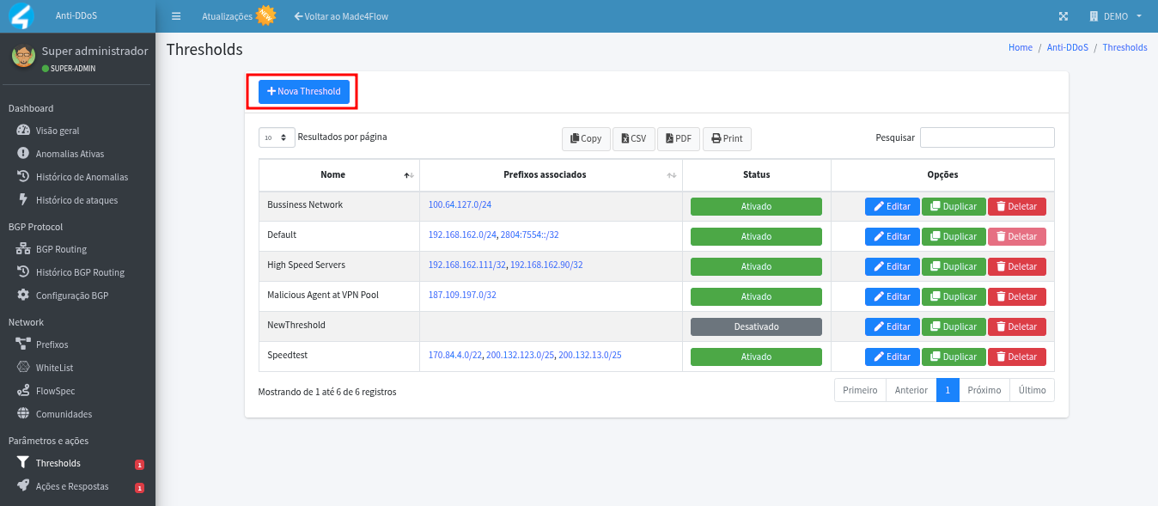Image resolution: width=1158 pixels, height=506 pixels.
Task: Select WhiteList in sidebar
Action: (53, 368)
